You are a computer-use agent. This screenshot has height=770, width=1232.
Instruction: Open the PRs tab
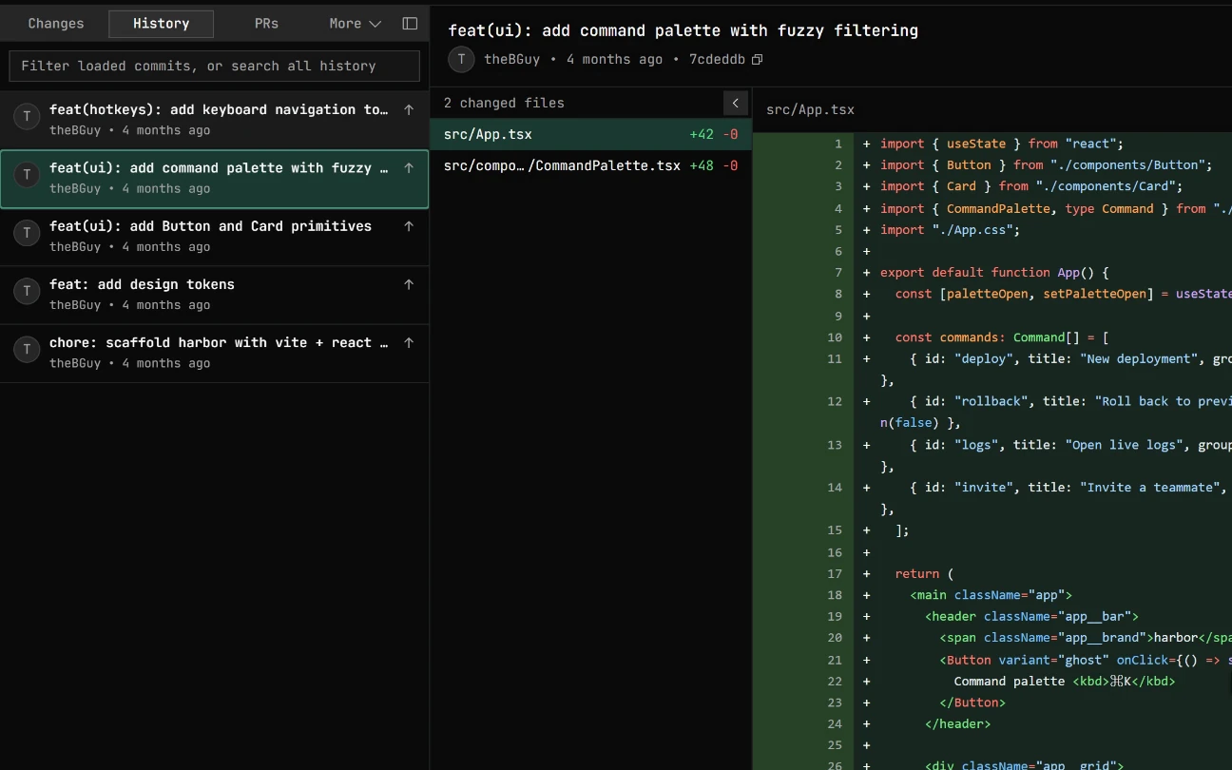point(266,24)
